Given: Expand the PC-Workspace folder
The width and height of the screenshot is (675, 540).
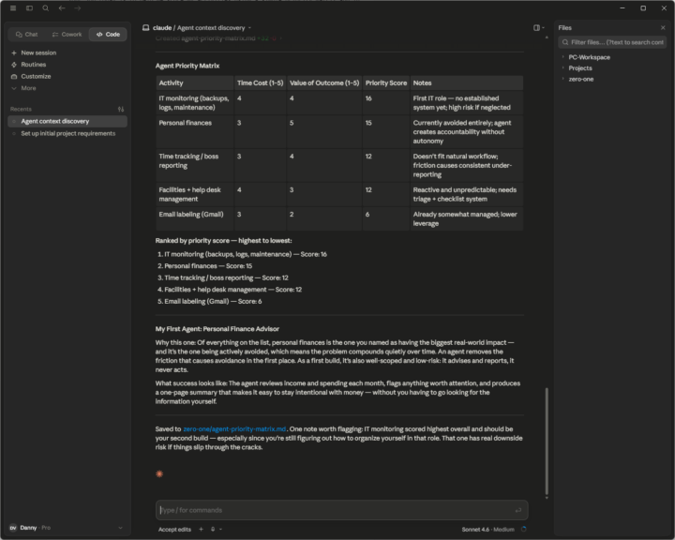Looking at the screenshot, I should [589, 57].
